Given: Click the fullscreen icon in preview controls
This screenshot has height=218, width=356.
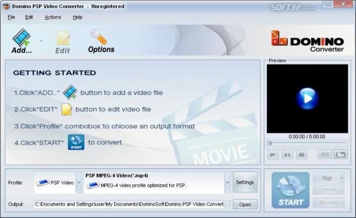Looking at the screenshot, I should 340,154.
